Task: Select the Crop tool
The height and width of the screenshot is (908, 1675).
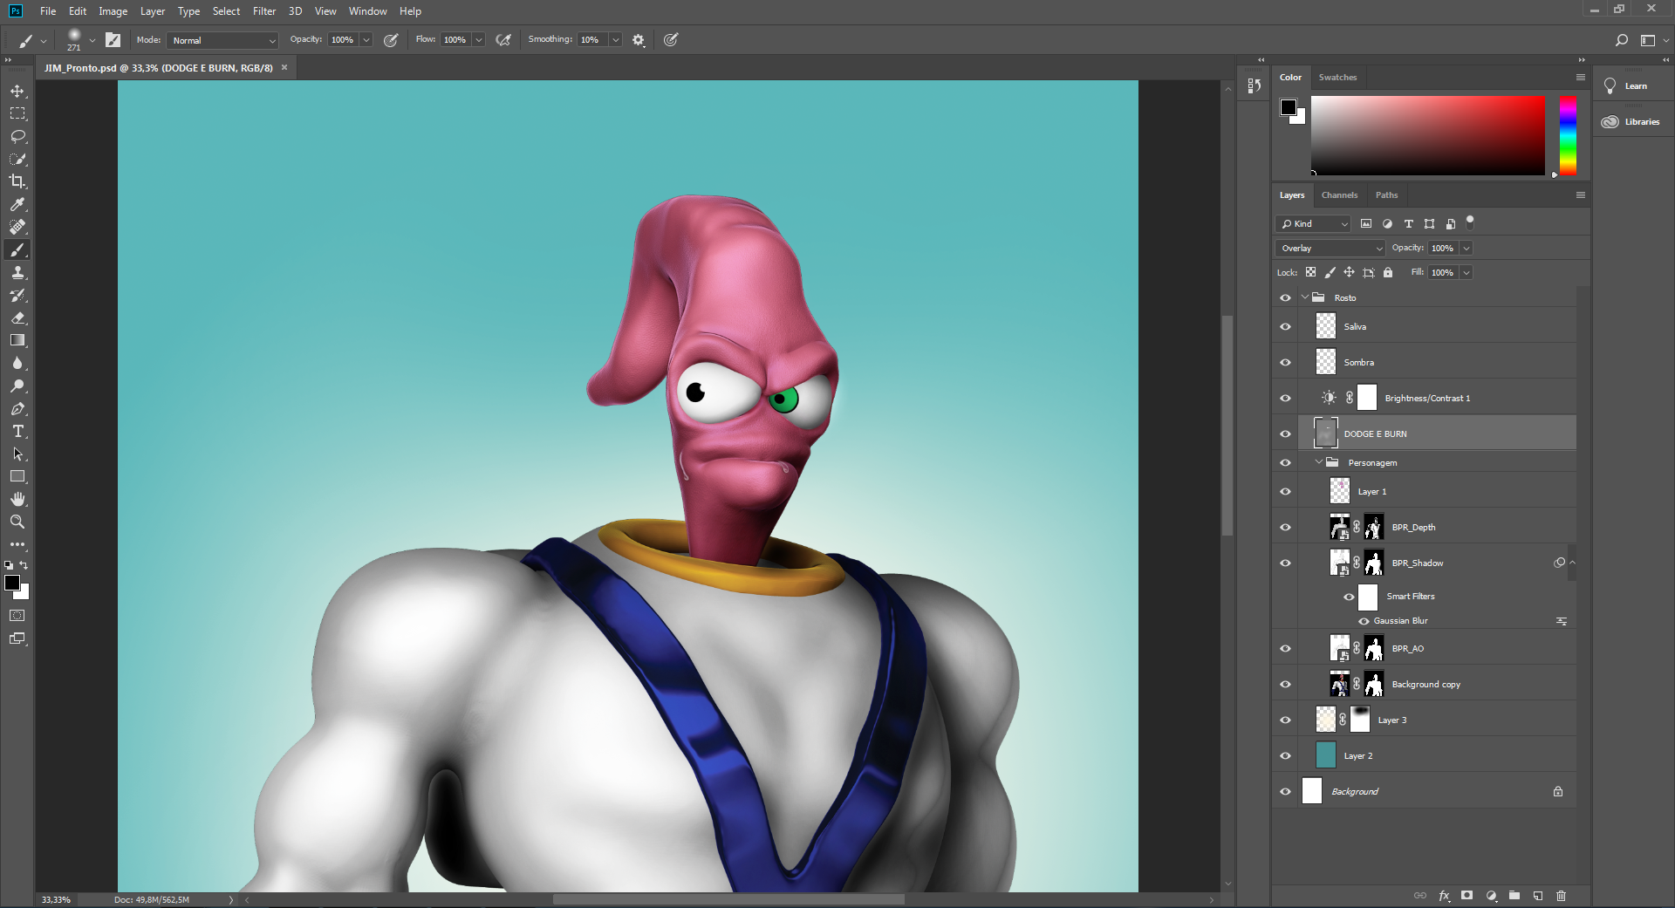Action: point(17,181)
